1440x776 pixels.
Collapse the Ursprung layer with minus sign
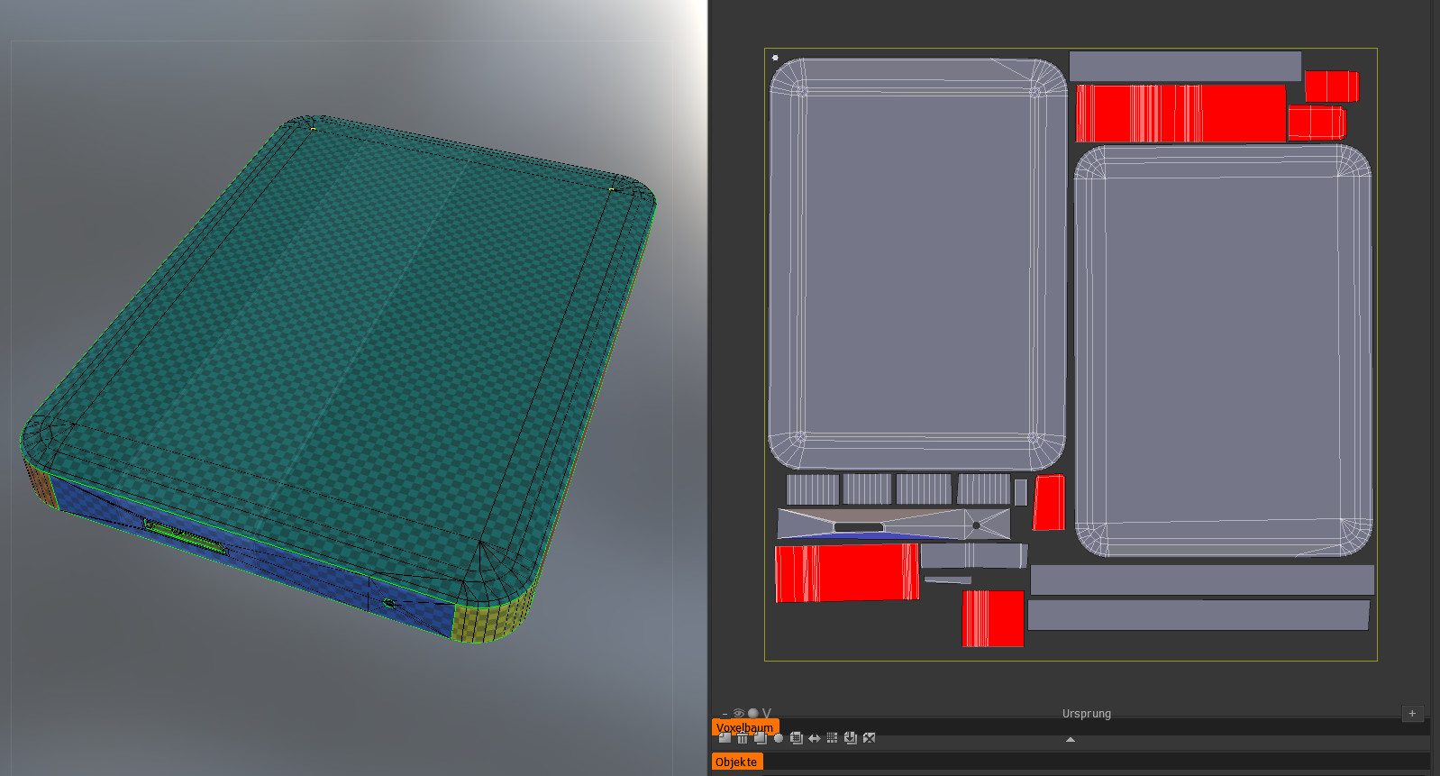pos(725,714)
